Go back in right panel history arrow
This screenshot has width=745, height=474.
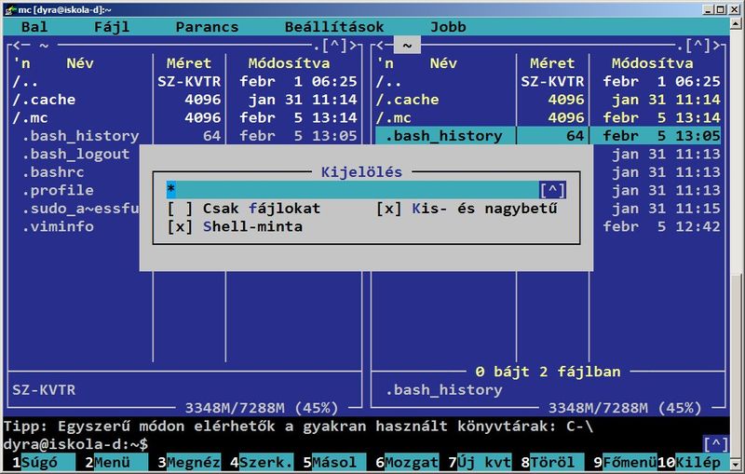click(x=381, y=46)
